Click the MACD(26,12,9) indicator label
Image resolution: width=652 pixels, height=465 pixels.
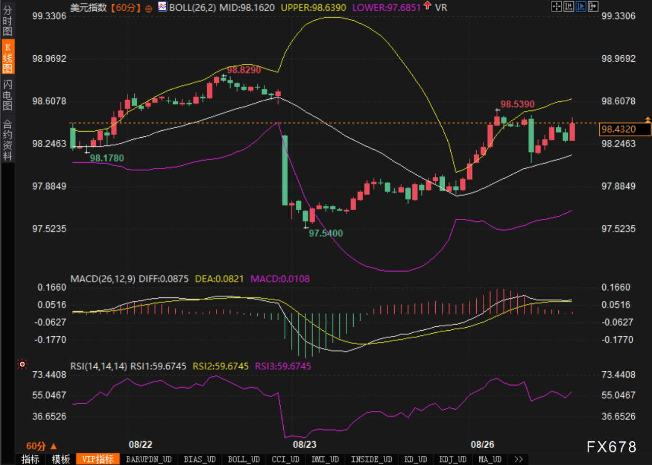[103, 279]
